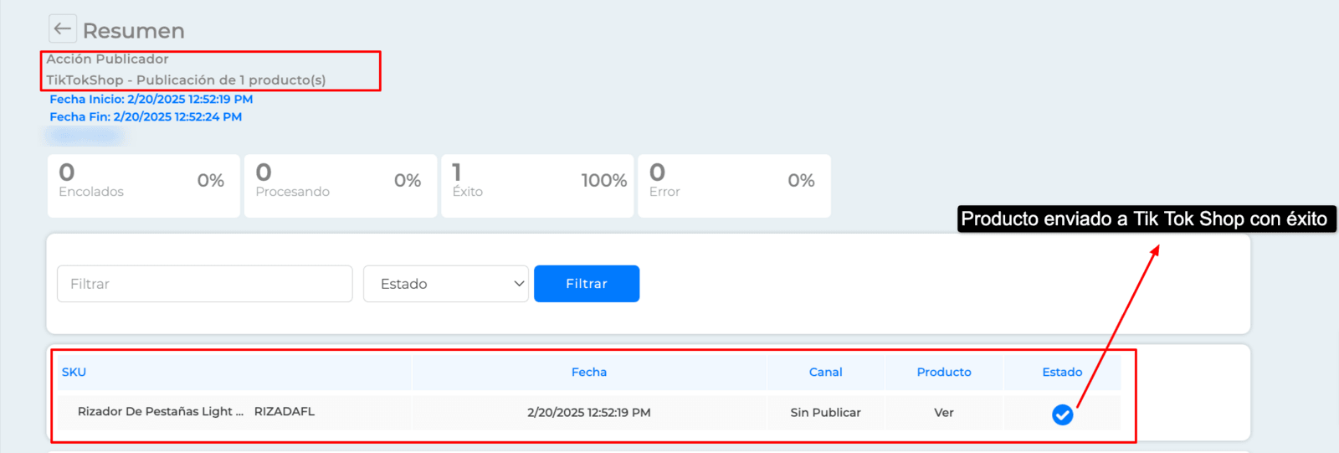This screenshot has height=453, width=1339.
Task: Click the row date 2/20/2025 12:52:19 PM
Action: pyautogui.click(x=589, y=412)
